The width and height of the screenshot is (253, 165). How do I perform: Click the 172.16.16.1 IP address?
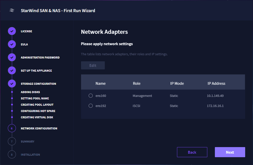point(215,106)
